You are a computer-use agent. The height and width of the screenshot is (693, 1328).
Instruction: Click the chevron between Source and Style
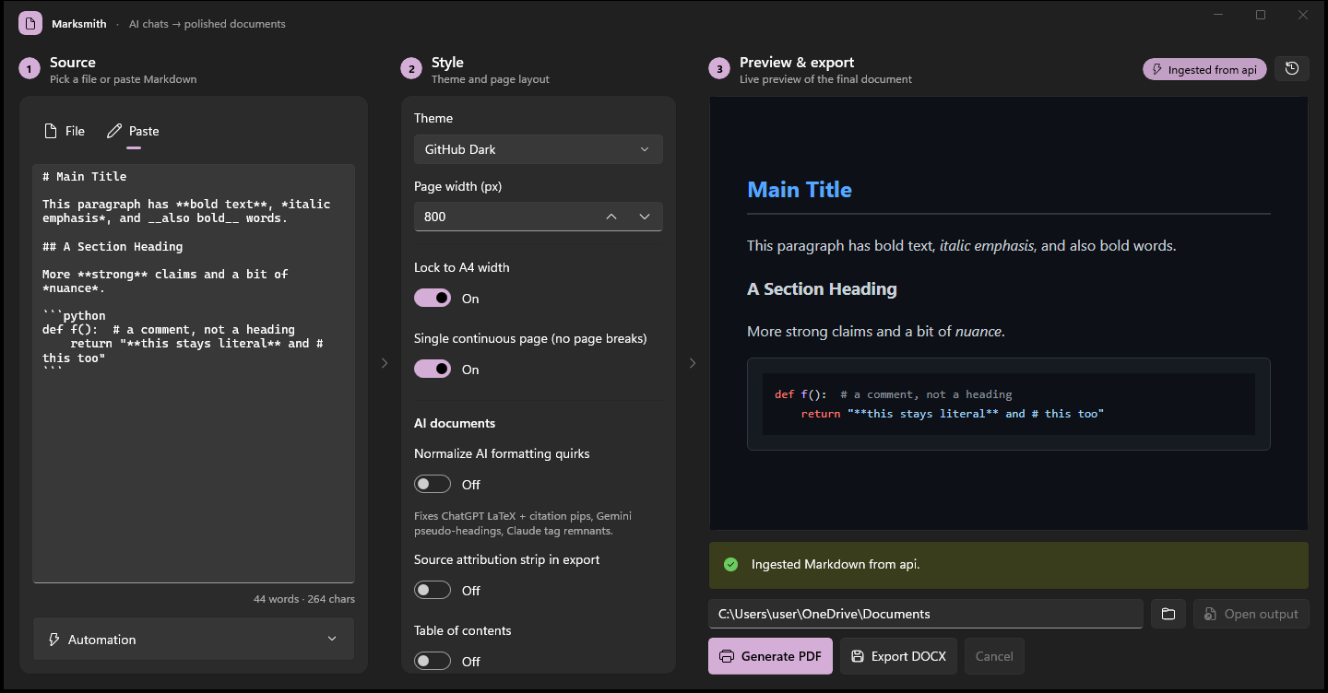point(385,363)
